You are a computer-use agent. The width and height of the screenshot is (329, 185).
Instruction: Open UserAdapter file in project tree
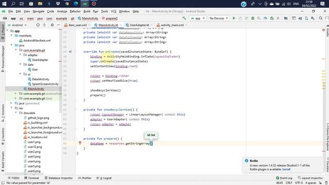[40, 60]
